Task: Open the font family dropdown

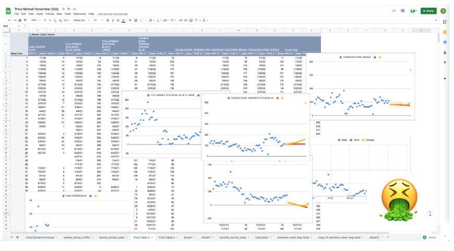Action: (x=81, y=20)
